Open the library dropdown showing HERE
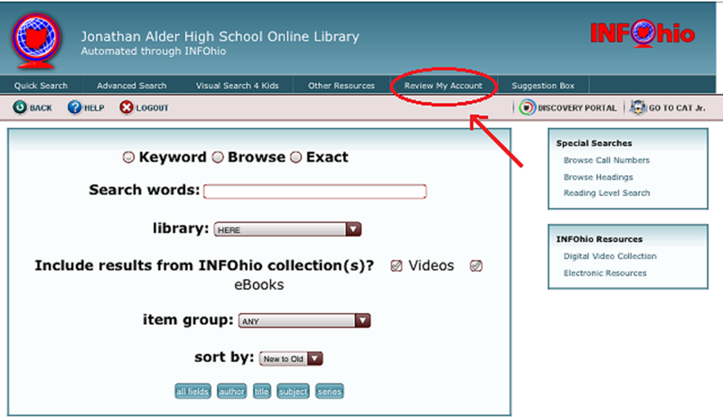 click(x=287, y=229)
